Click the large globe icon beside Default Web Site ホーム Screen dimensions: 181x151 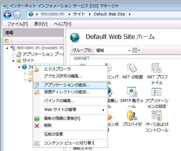pos(75,38)
